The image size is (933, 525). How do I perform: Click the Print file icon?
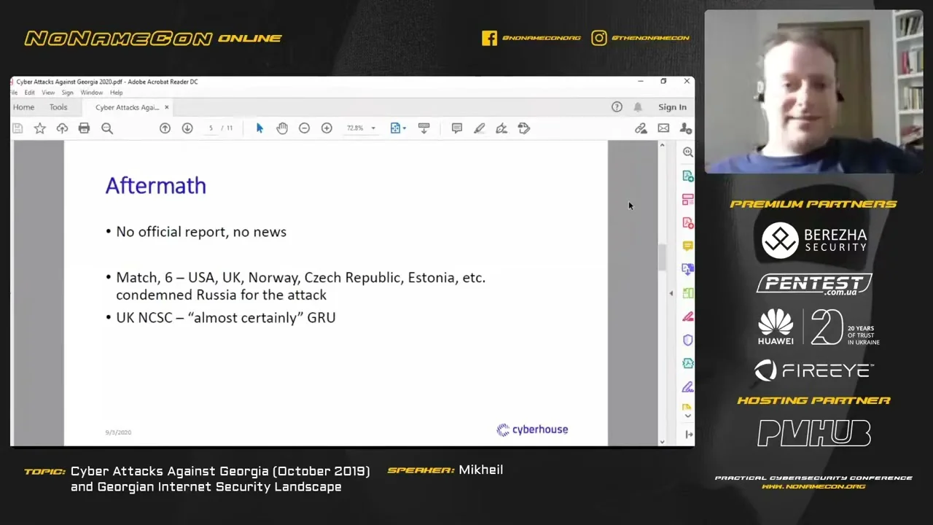tap(84, 128)
